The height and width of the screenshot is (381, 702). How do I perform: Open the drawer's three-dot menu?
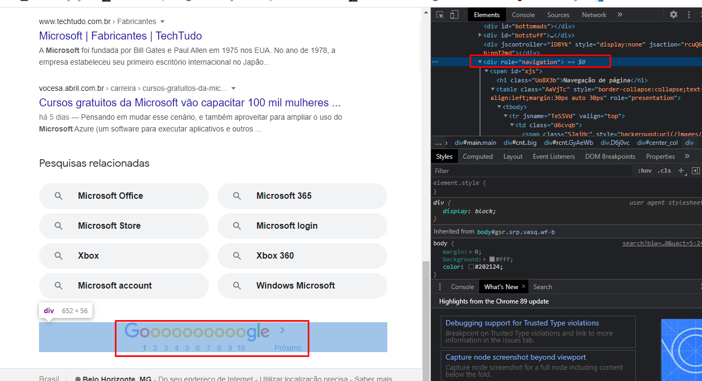[440, 287]
